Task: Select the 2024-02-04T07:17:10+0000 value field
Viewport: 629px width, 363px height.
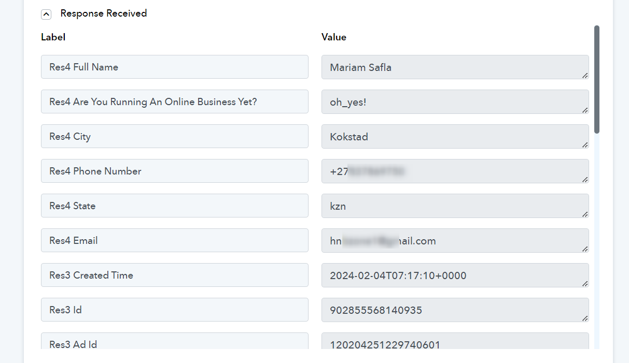Action: 455,275
